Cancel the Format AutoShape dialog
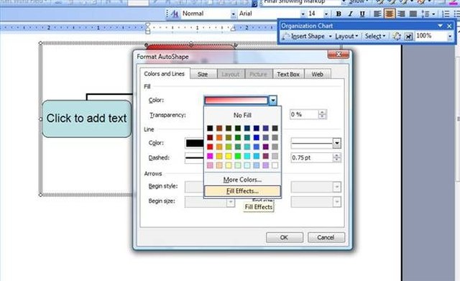The width and height of the screenshot is (460, 281). [x=326, y=237]
